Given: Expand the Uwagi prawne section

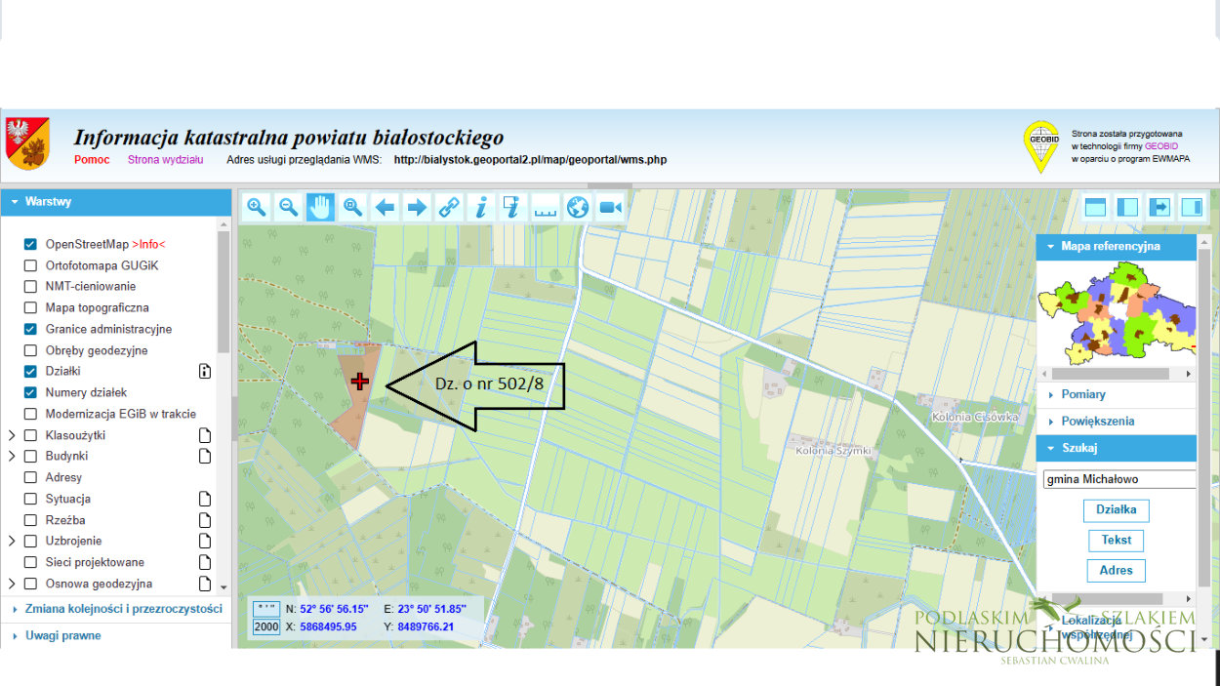Looking at the screenshot, I should point(116,636).
